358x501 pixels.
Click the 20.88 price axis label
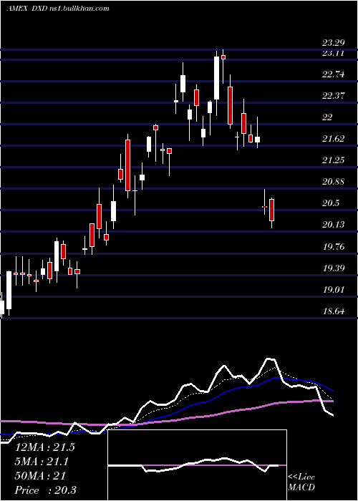tap(333, 182)
